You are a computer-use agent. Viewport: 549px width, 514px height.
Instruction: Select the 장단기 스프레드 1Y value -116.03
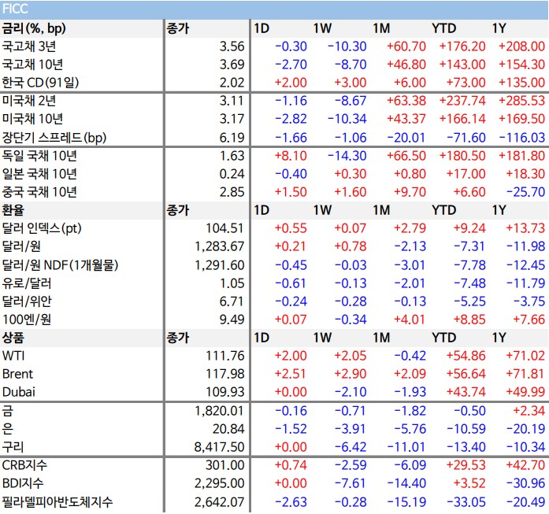click(x=522, y=138)
